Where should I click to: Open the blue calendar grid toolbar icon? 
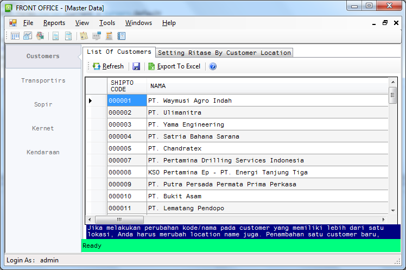point(15,36)
